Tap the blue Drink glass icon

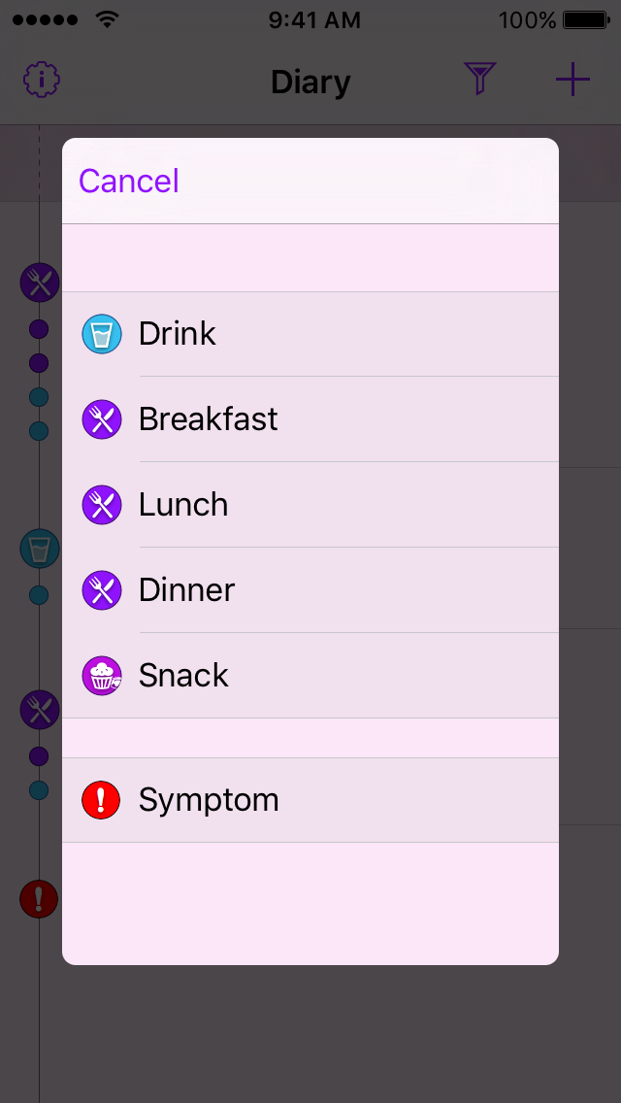[102, 334]
